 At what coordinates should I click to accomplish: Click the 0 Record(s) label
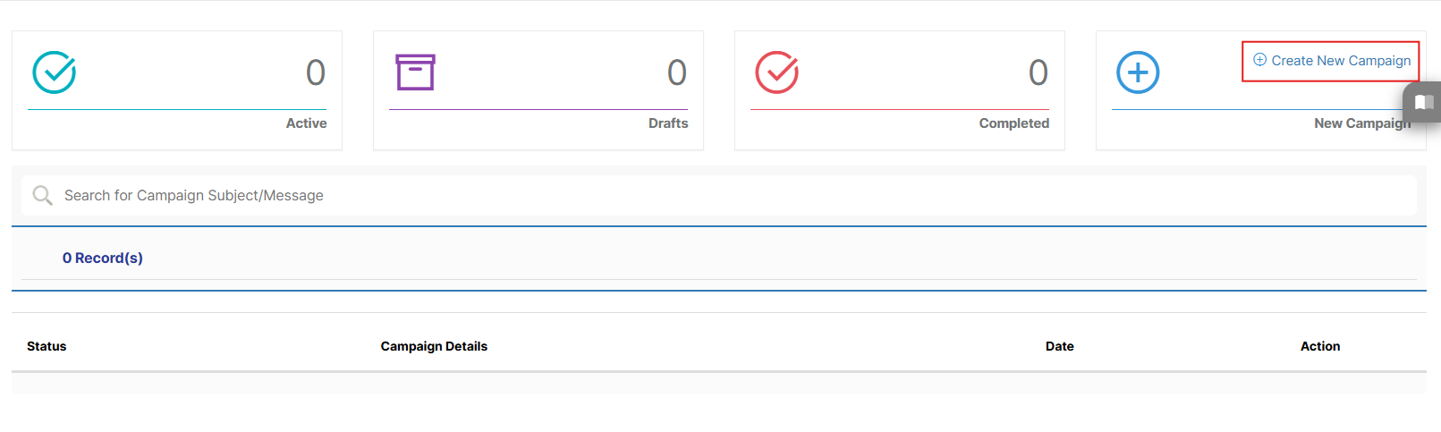(103, 258)
